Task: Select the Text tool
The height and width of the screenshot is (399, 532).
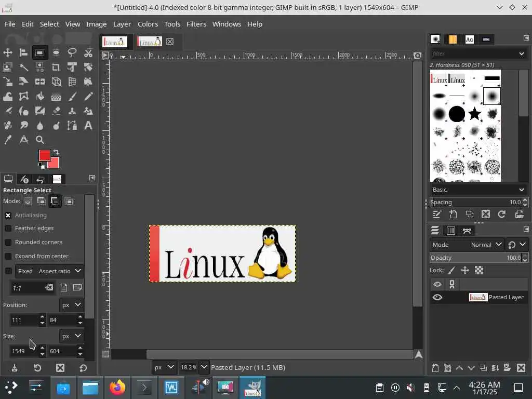Action: 88,126
